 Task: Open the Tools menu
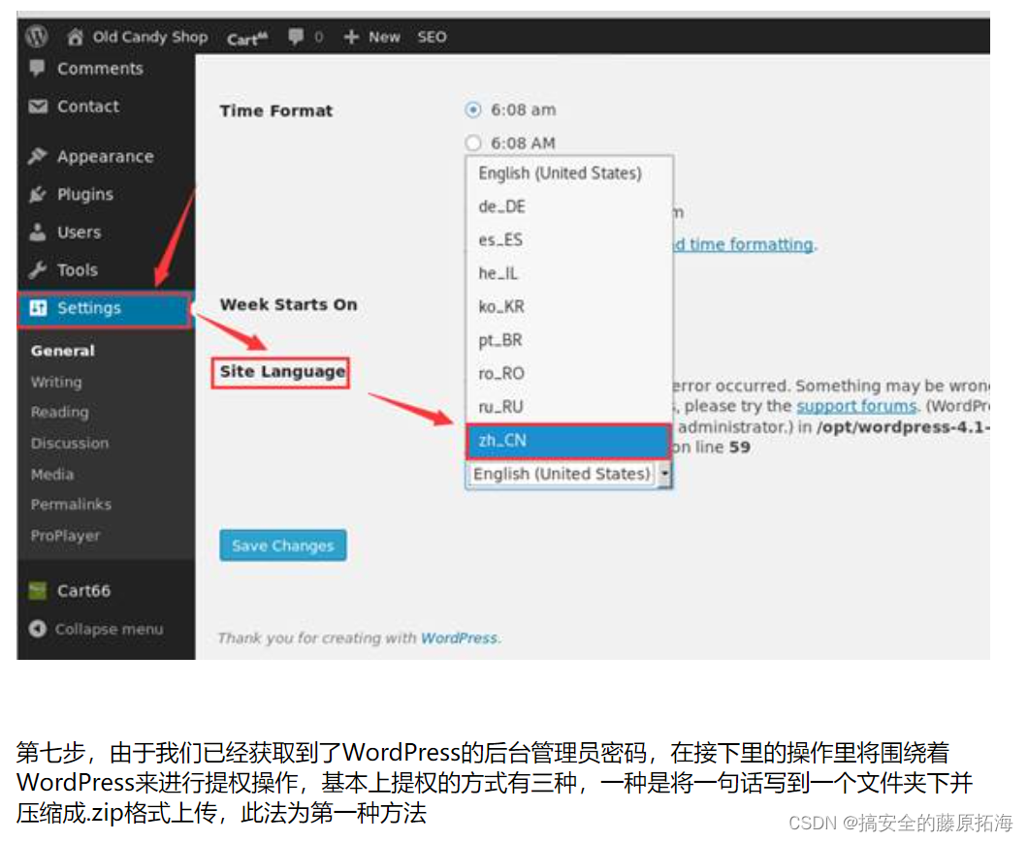[78, 270]
